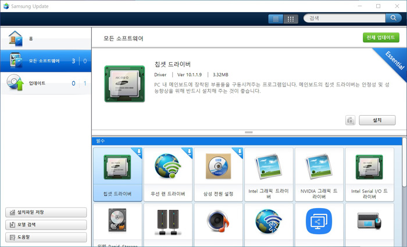Viewport: 407px width, 247px height.
Task: Click the 모든 소프트웨어 page heading
Action: click(x=123, y=38)
